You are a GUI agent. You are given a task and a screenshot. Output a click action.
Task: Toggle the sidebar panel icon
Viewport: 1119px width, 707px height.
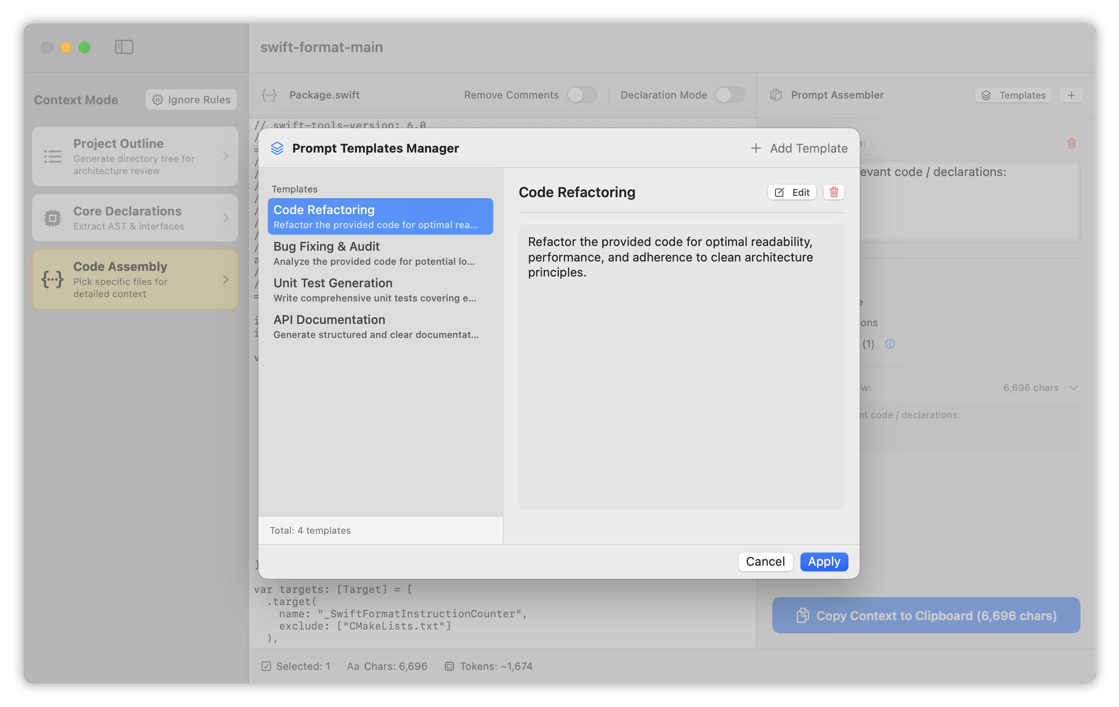(x=124, y=47)
